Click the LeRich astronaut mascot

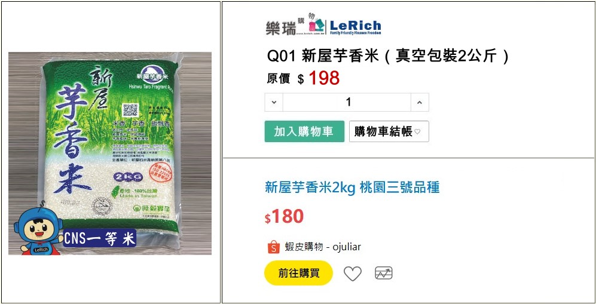click(38, 231)
